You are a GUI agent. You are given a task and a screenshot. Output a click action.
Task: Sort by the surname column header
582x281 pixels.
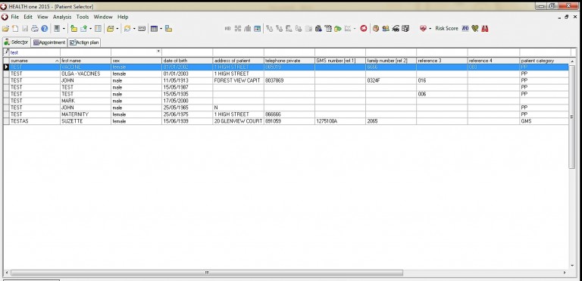[x=35, y=61]
